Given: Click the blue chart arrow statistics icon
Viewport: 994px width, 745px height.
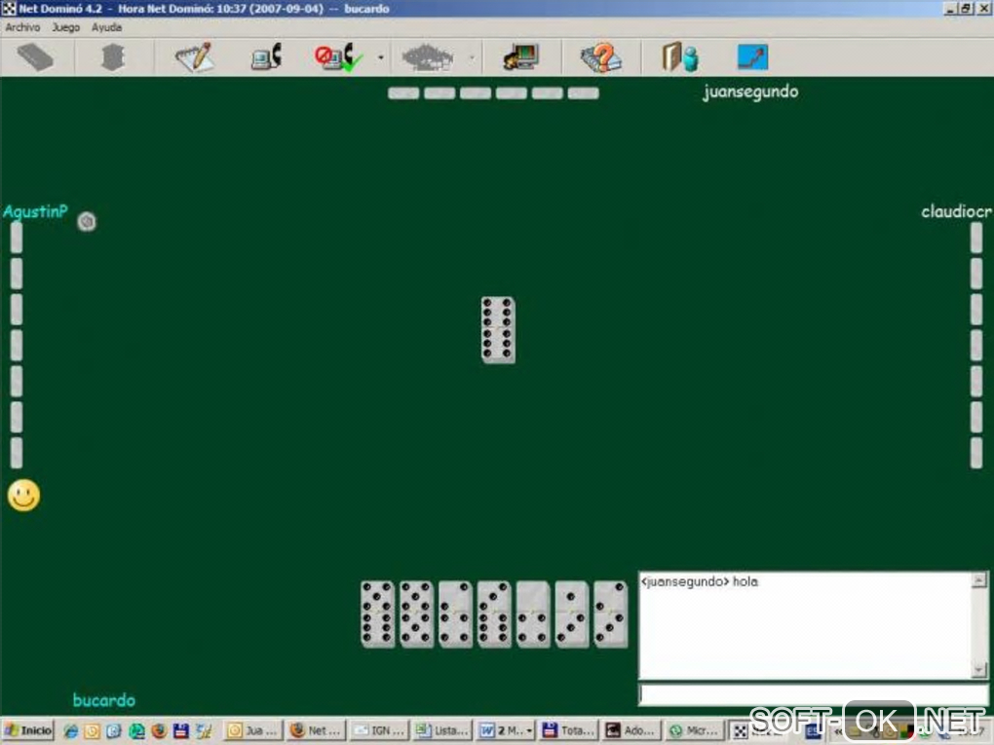Looking at the screenshot, I should 753,57.
